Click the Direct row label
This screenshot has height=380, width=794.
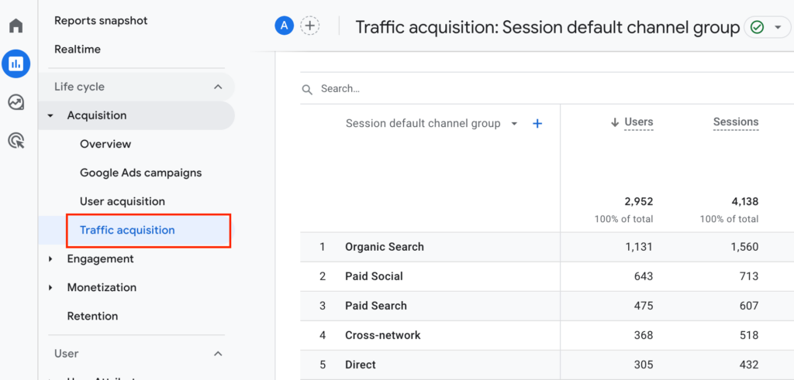[361, 365]
